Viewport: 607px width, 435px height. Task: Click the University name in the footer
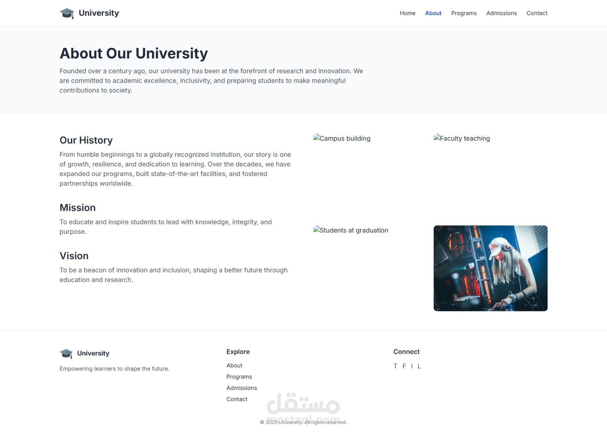tap(93, 353)
